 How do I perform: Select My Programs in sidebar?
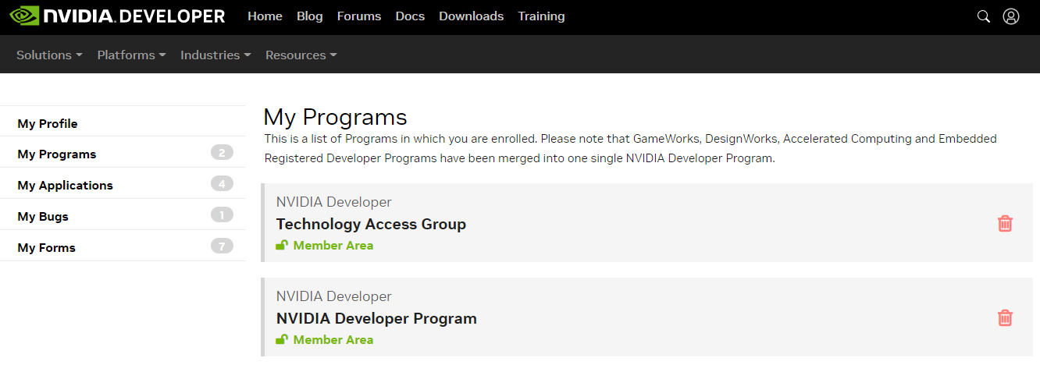point(123,154)
